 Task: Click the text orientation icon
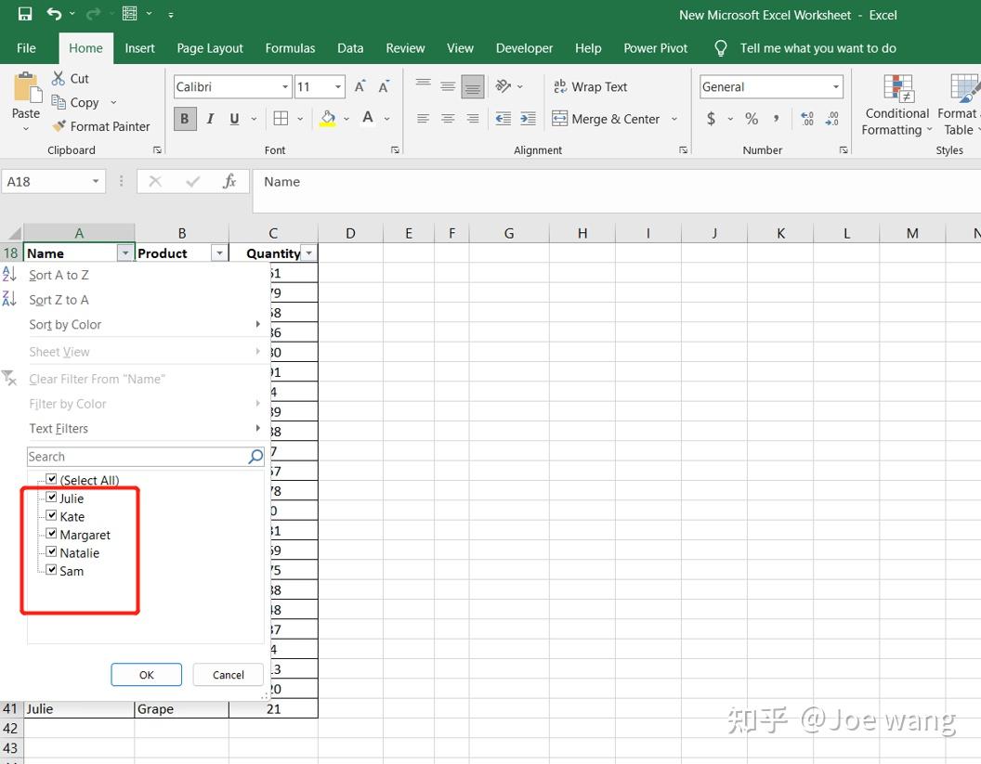pyautogui.click(x=503, y=86)
